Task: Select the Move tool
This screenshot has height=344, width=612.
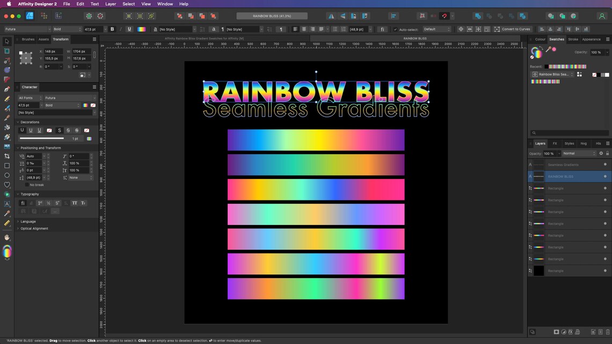Action: (7, 41)
